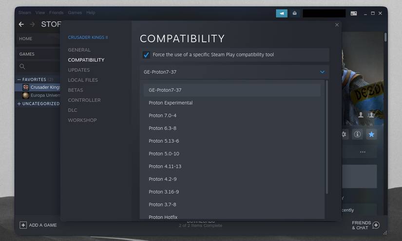
Task: Open the DLC tab
Action: point(73,110)
